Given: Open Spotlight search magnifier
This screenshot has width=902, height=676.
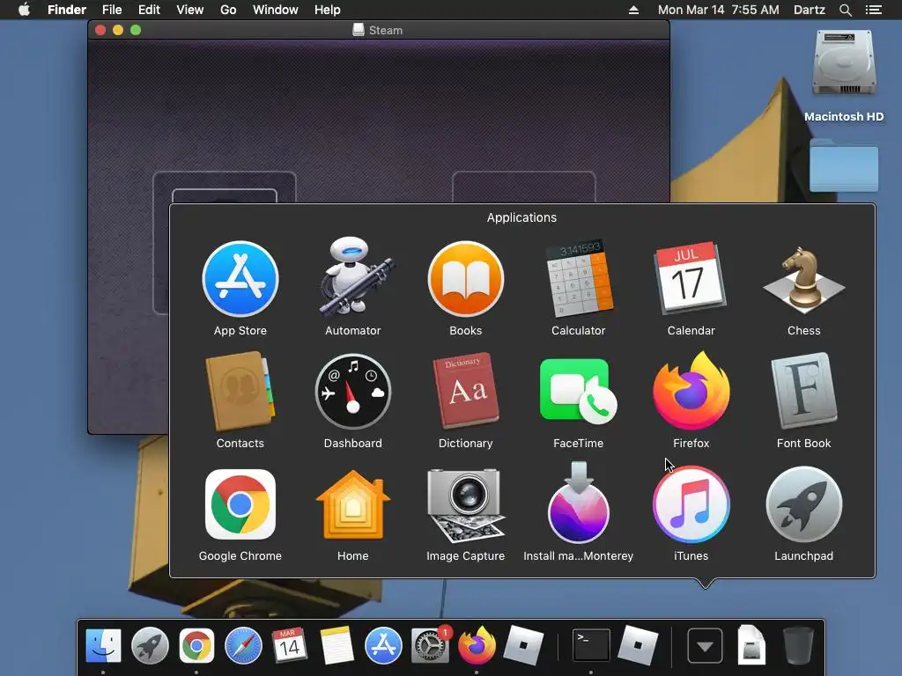Looking at the screenshot, I should point(845,10).
